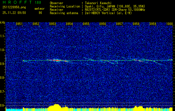Click the 0954 time marker
Viewport: 175px width, 111px height.
(x=69, y=24)
